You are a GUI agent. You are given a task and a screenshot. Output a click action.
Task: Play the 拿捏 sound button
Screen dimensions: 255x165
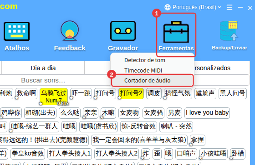point(198,140)
